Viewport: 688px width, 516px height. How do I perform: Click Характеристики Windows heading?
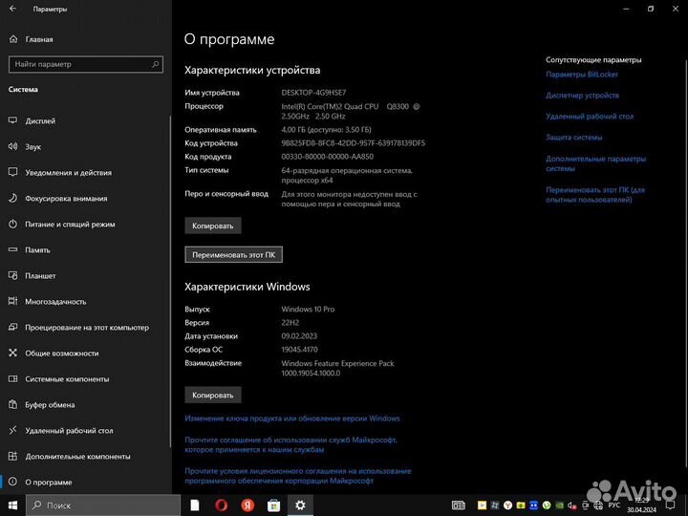point(247,287)
